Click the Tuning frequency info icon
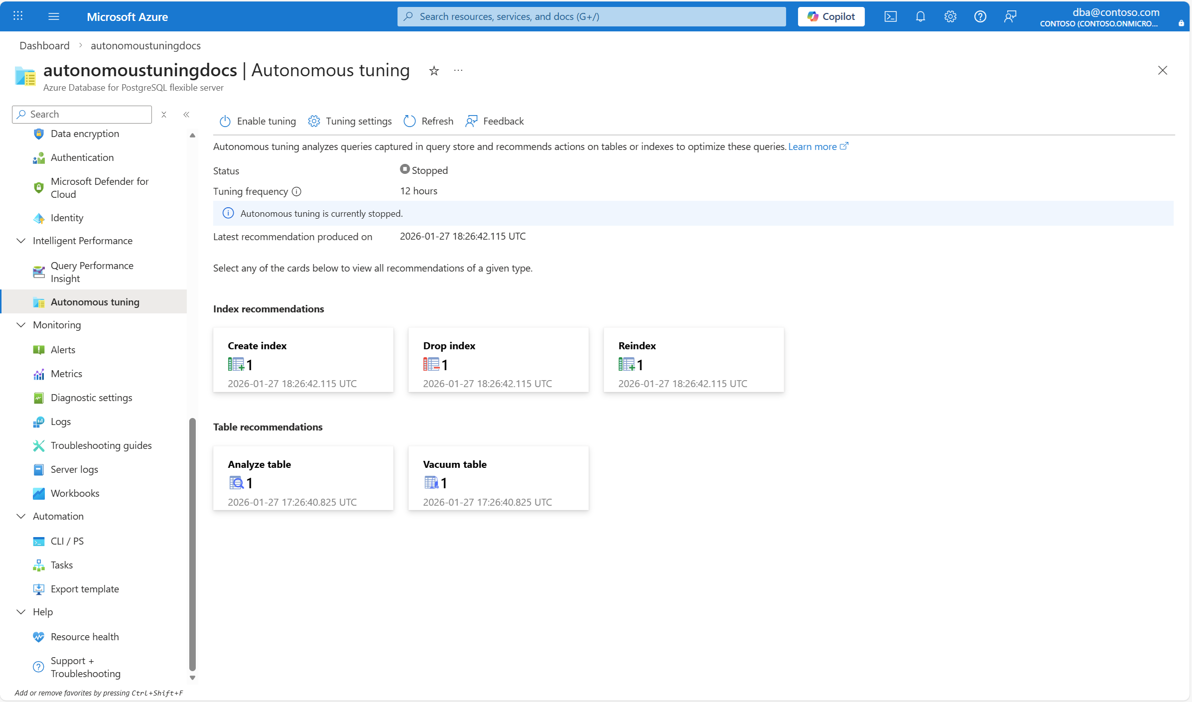Viewport: 1192px width, 702px height. point(296,191)
